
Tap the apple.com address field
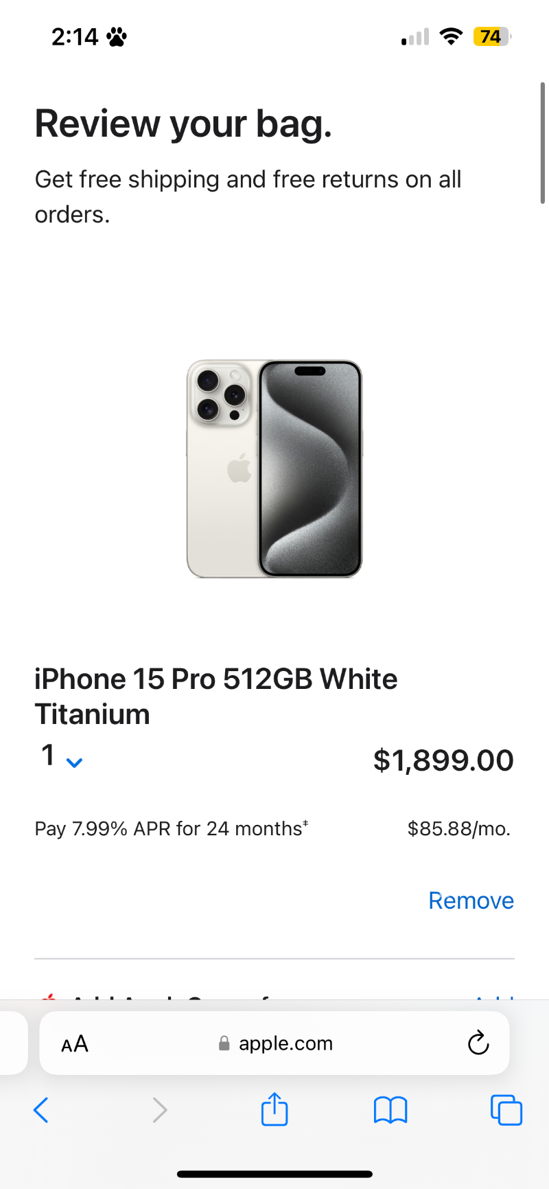click(x=285, y=1043)
